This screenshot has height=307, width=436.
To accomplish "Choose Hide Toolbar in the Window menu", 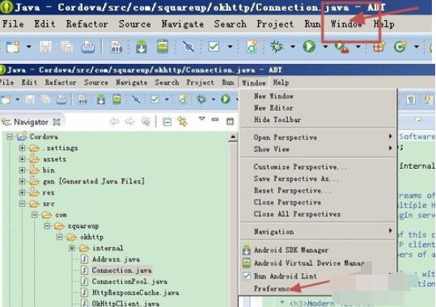I will 277,120.
